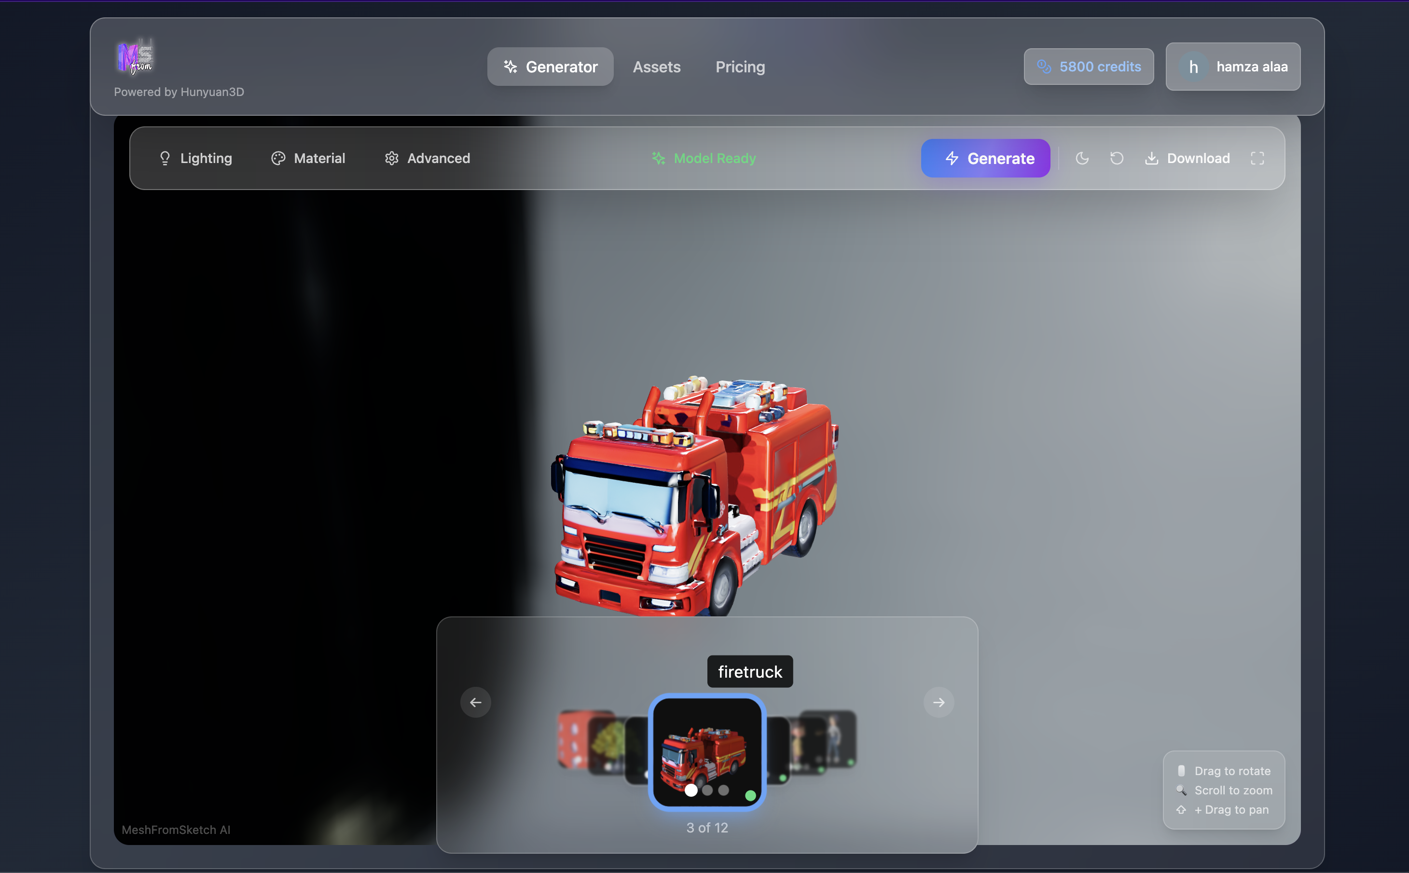Toggle dark mode with the moon icon
1409x873 pixels.
click(x=1082, y=158)
